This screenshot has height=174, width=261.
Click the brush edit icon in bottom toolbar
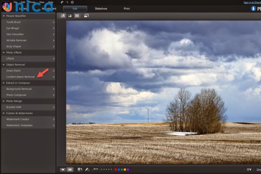pyautogui.click(x=87, y=169)
